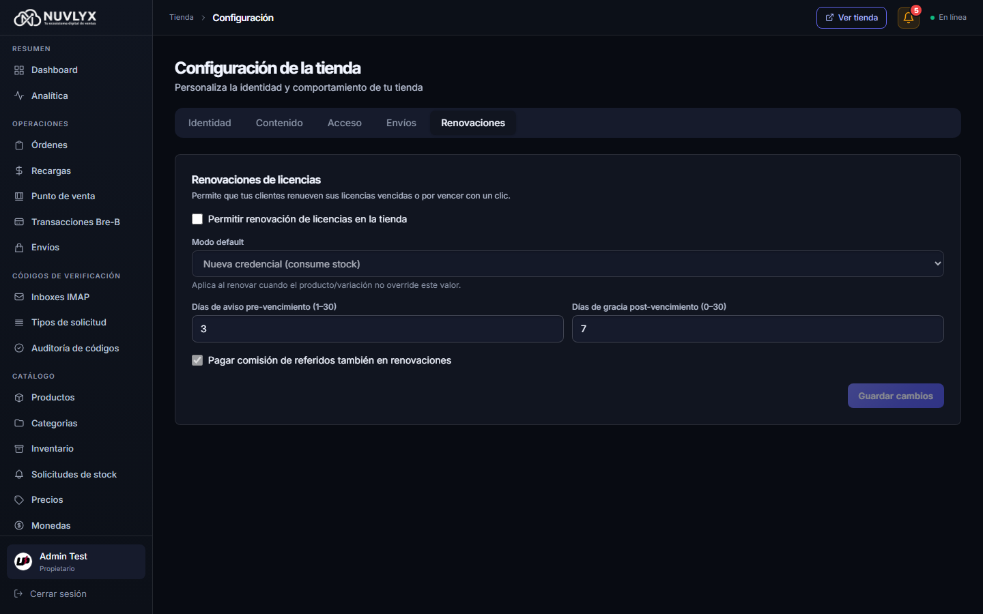Select the Envíos tab
983x614 pixels.
401,123
